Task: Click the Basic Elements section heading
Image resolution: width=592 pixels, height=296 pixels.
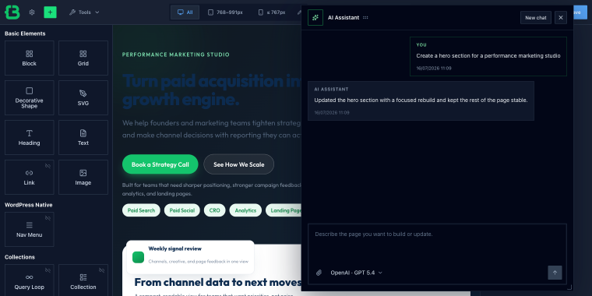Action: coord(25,33)
